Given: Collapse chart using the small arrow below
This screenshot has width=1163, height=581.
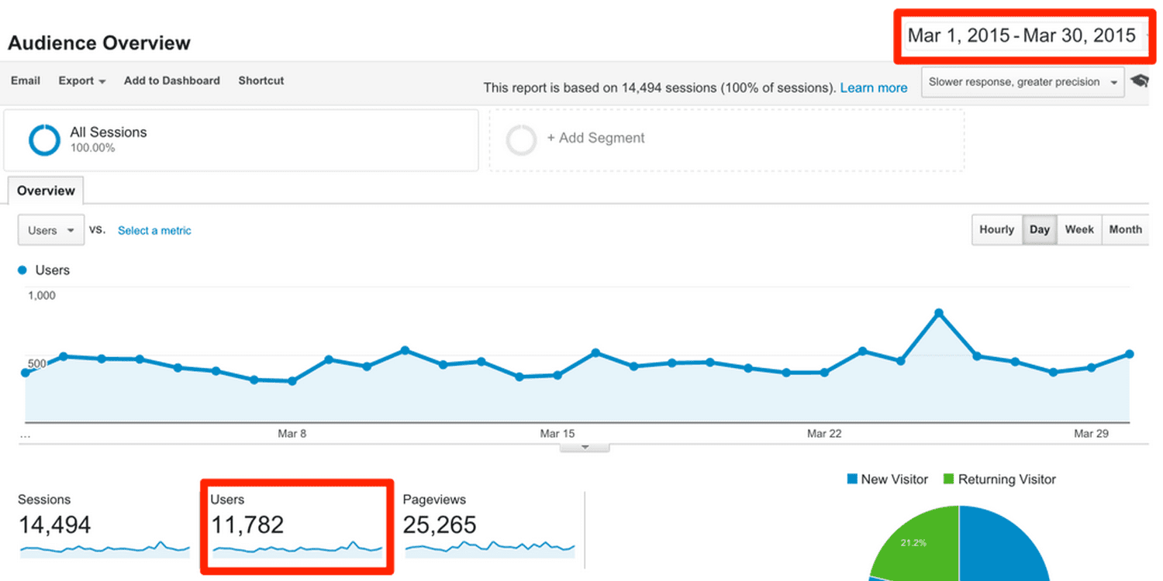Looking at the screenshot, I should (x=585, y=447).
